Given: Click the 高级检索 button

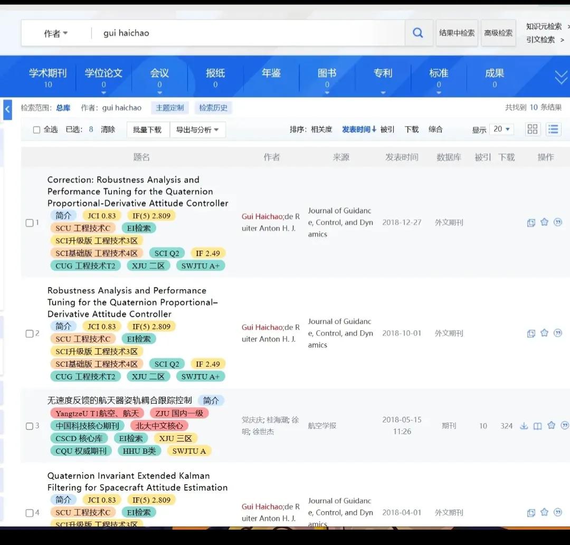Looking at the screenshot, I should [498, 33].
